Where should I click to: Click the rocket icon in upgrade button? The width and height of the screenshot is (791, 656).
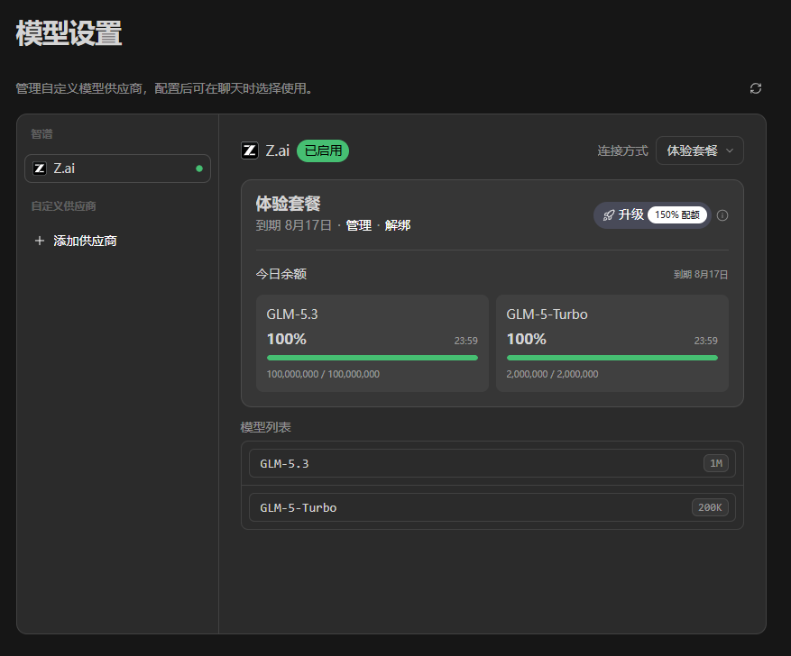(609, 215)
